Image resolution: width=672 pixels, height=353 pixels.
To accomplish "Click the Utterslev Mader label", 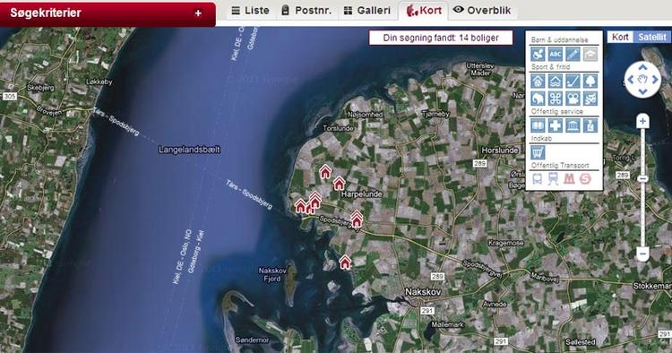I will (480, 69).
